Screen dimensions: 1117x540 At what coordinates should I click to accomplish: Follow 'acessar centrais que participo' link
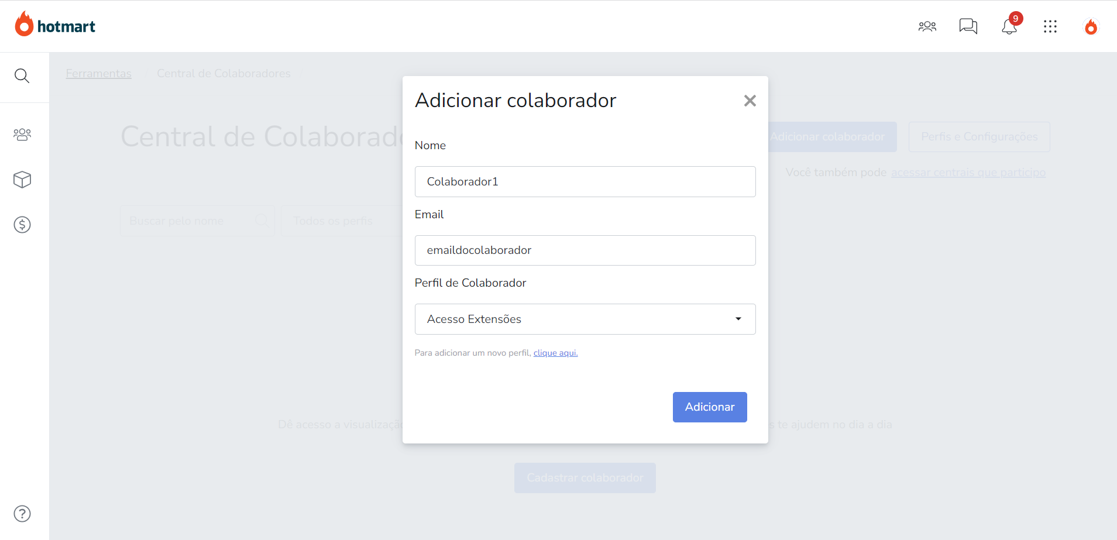coord(968,173)
